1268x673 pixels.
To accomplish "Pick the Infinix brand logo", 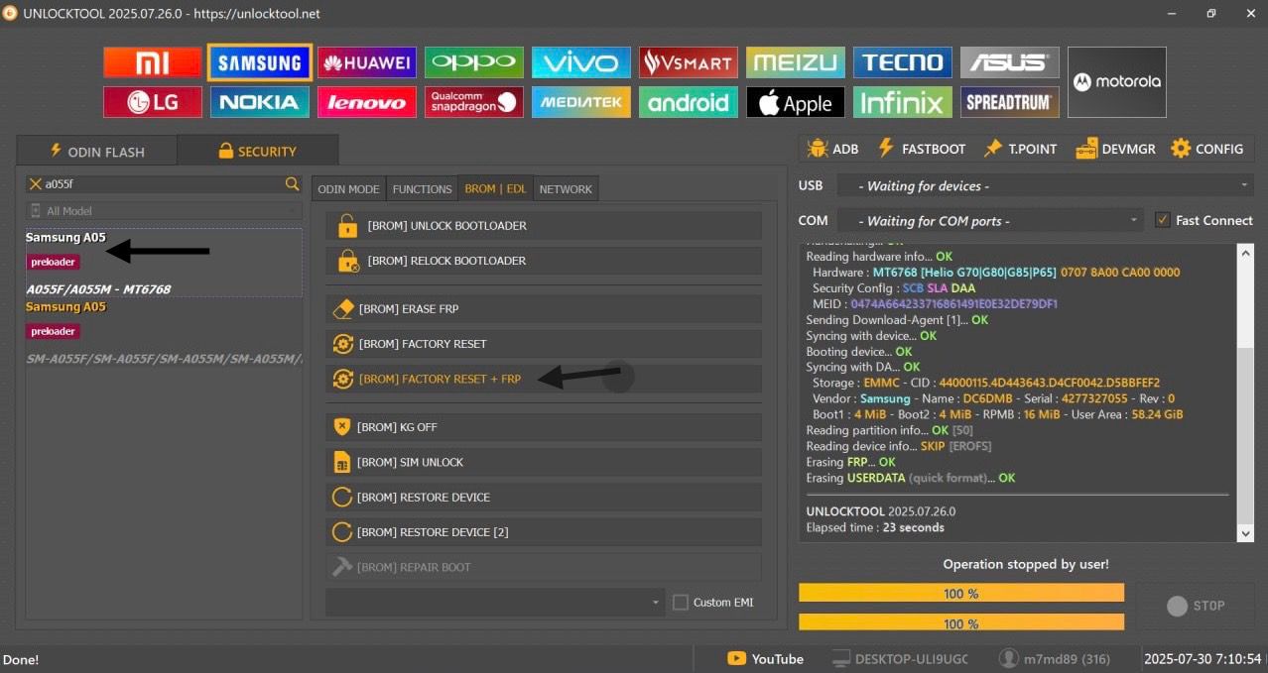I will (903, 102).
